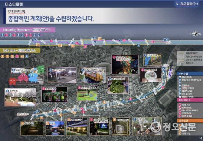This screenshot has width=203, height=141.
Task: Click the blue 모전천 river label
Action: [171, 74]
